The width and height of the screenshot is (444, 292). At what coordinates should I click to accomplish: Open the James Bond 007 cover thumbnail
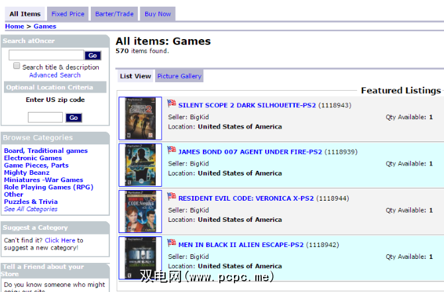point(140,165)
